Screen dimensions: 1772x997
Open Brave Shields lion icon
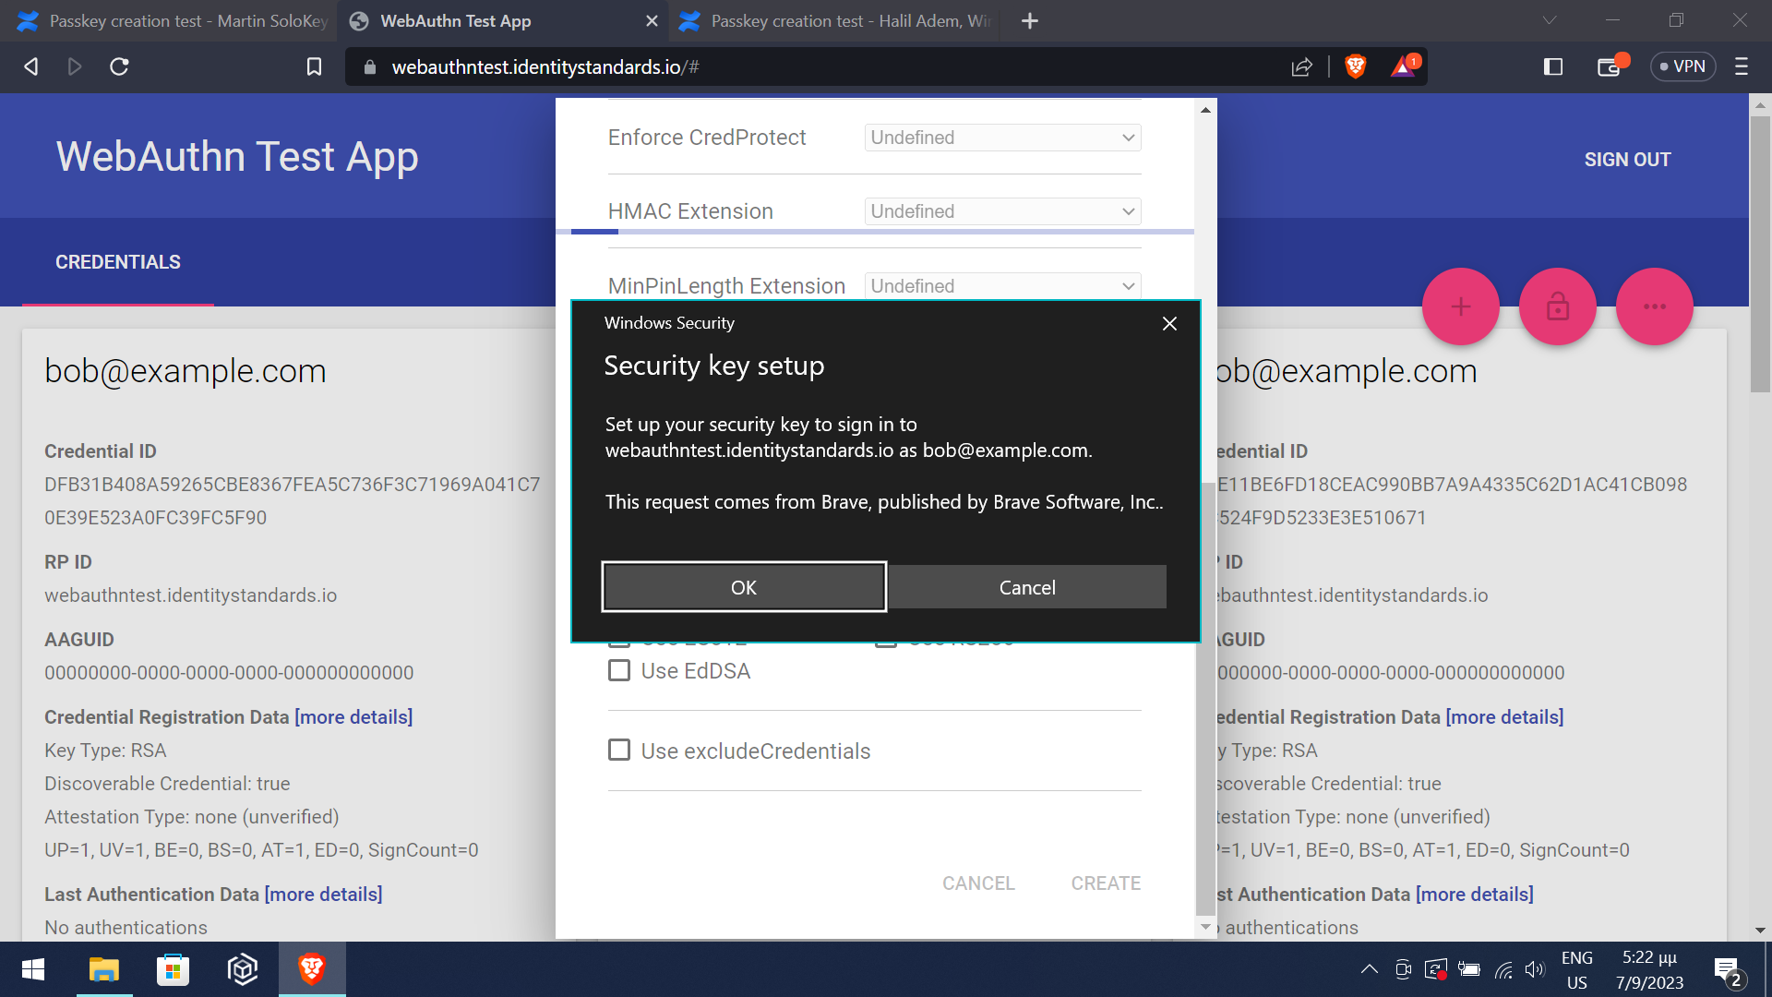click(1355, 66)
